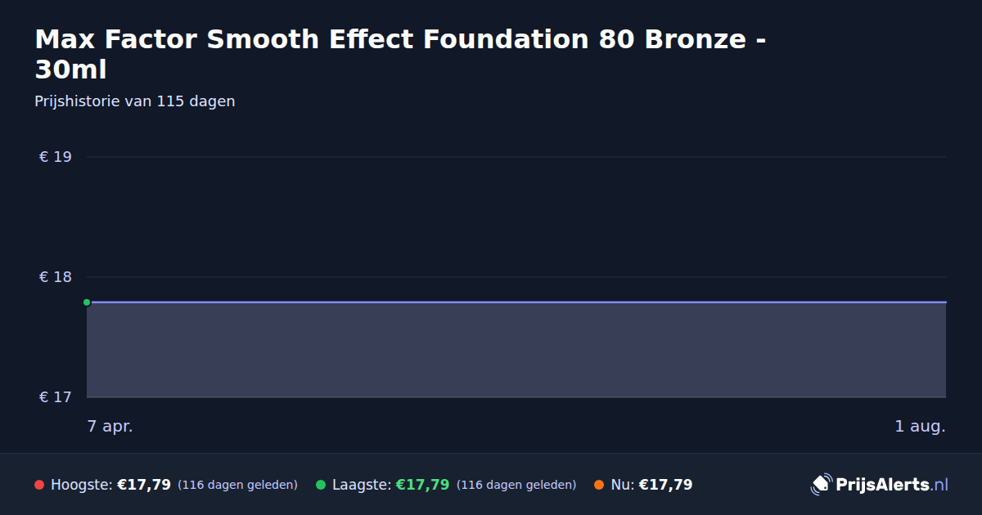Click the € 18 axis label
The height and width of the screenshot is (515, 982).
click(x=56, y=277)
